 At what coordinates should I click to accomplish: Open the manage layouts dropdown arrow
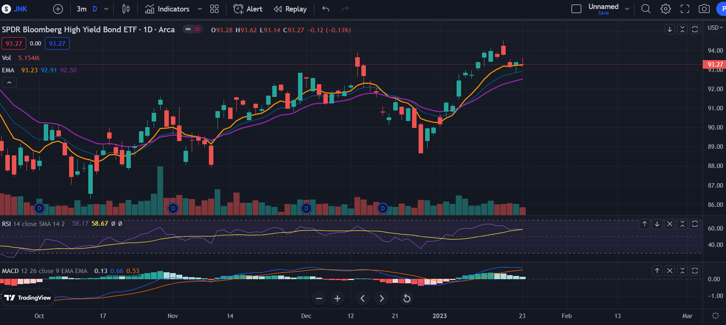[627, 9]
